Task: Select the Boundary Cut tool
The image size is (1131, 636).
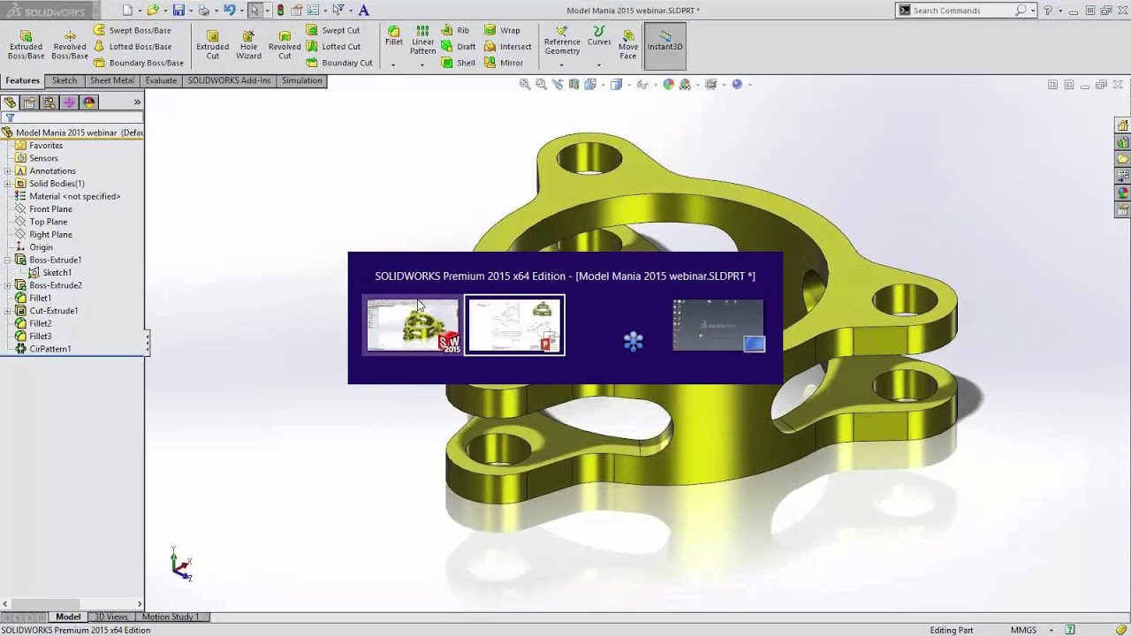Action: 339,63
